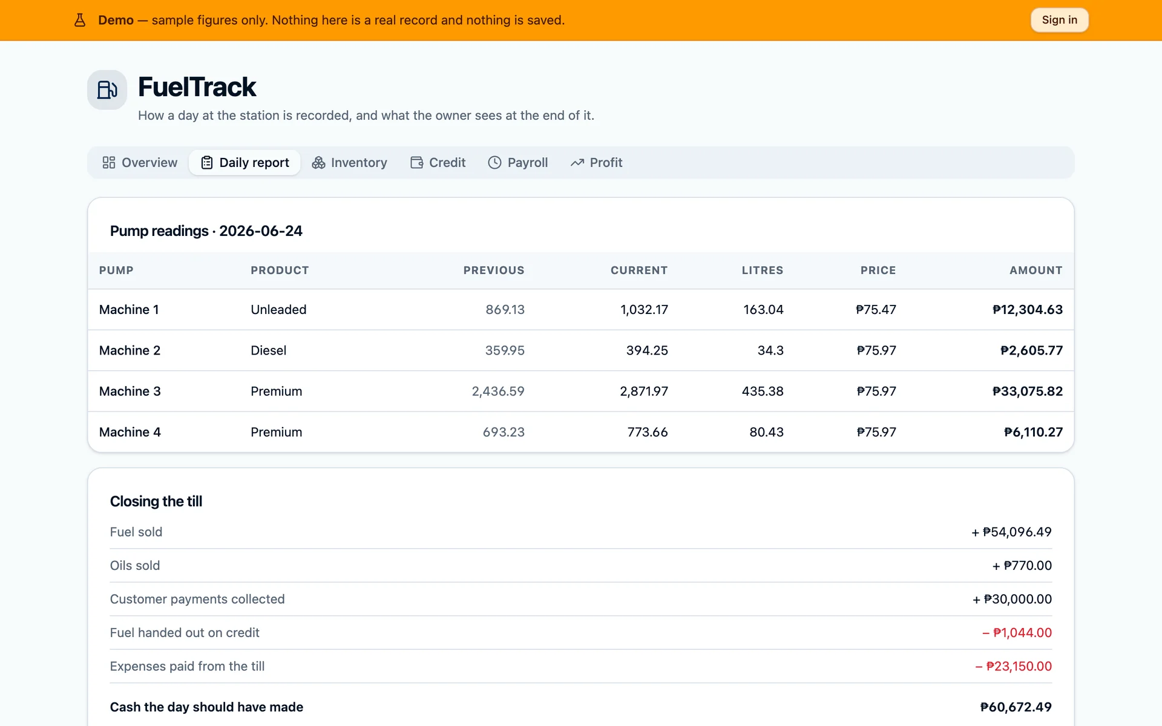
Task: Click the FuelTrack fuel pump logo icon
Action: [x=107, y=90]
